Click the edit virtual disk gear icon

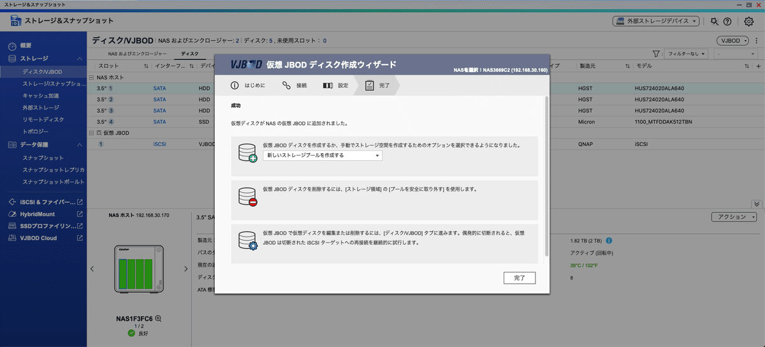point(247,240)
